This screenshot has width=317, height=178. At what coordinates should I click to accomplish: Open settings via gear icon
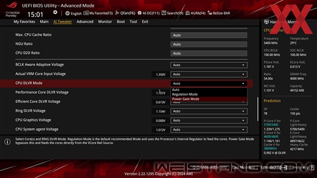coord(55,13)
